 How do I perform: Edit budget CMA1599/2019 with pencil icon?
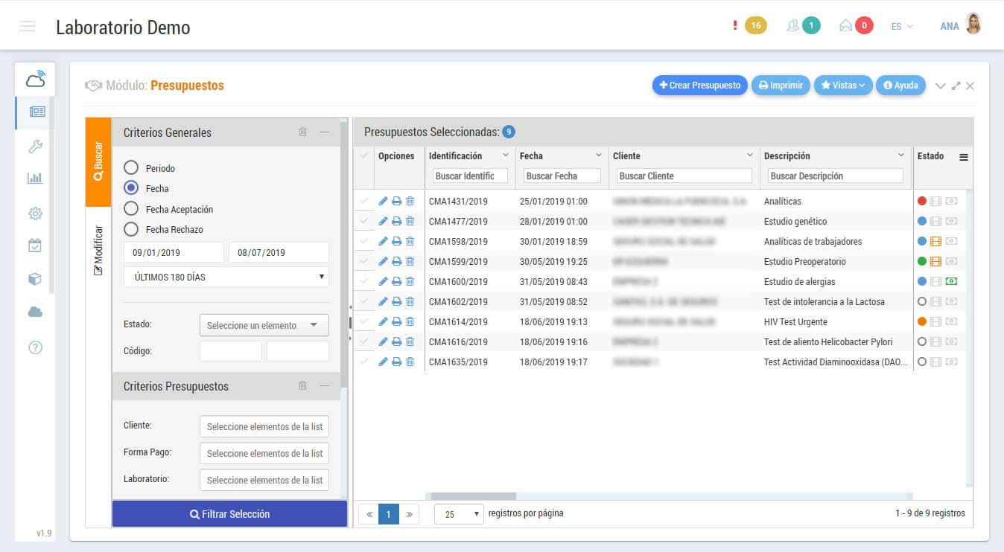[x=384, y=261]
